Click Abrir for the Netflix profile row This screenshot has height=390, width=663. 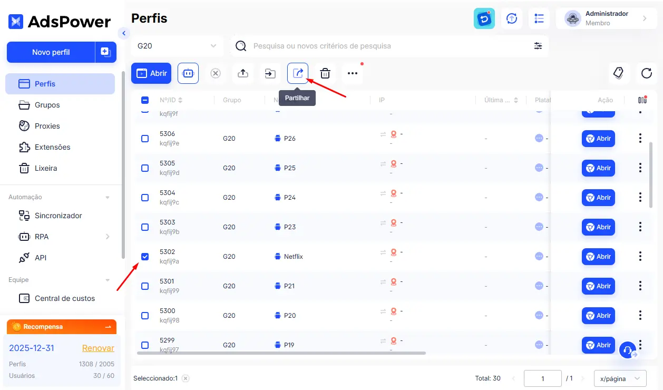(x=598, y=257)
